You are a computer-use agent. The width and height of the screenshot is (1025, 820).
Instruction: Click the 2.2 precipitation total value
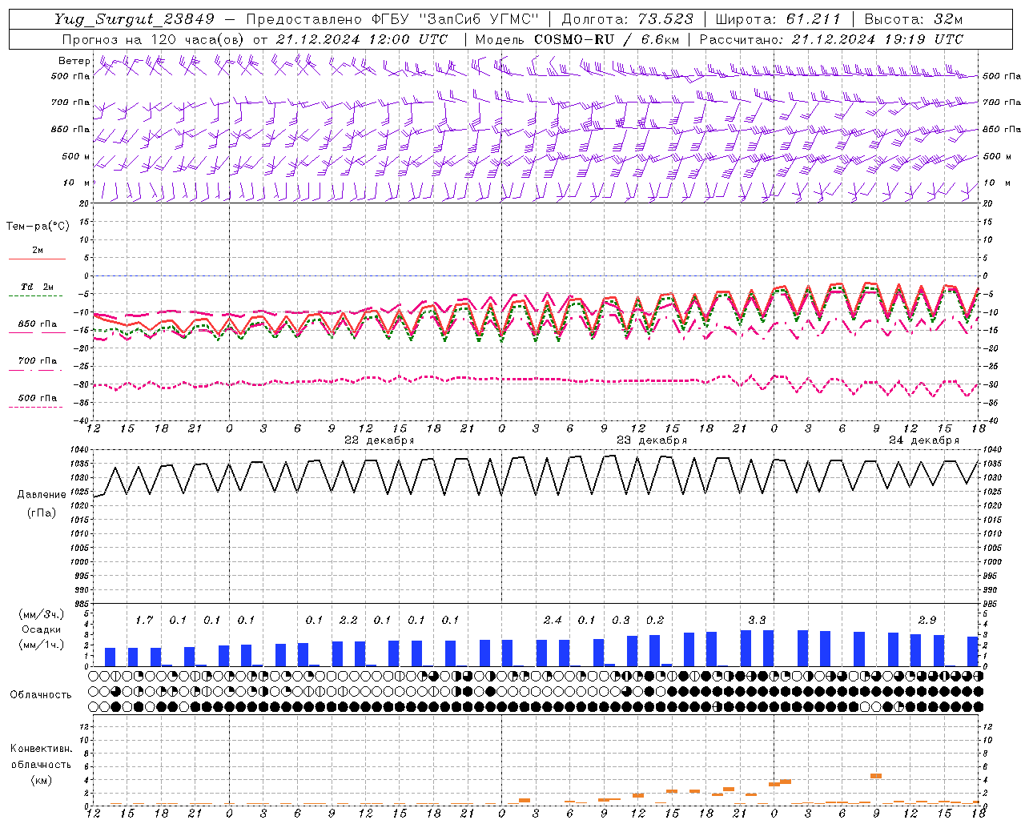348,620
